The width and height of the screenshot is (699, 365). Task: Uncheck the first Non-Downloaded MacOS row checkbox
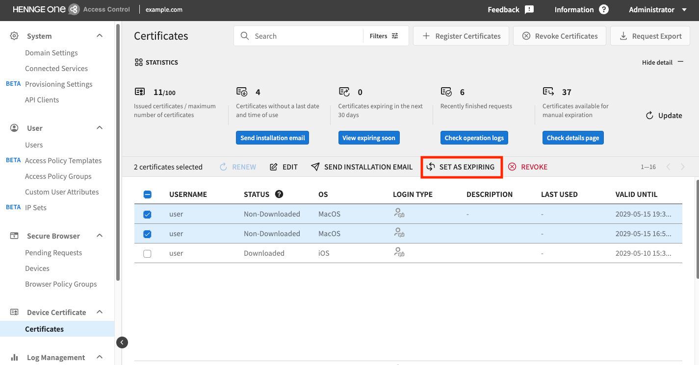[147, 214]
